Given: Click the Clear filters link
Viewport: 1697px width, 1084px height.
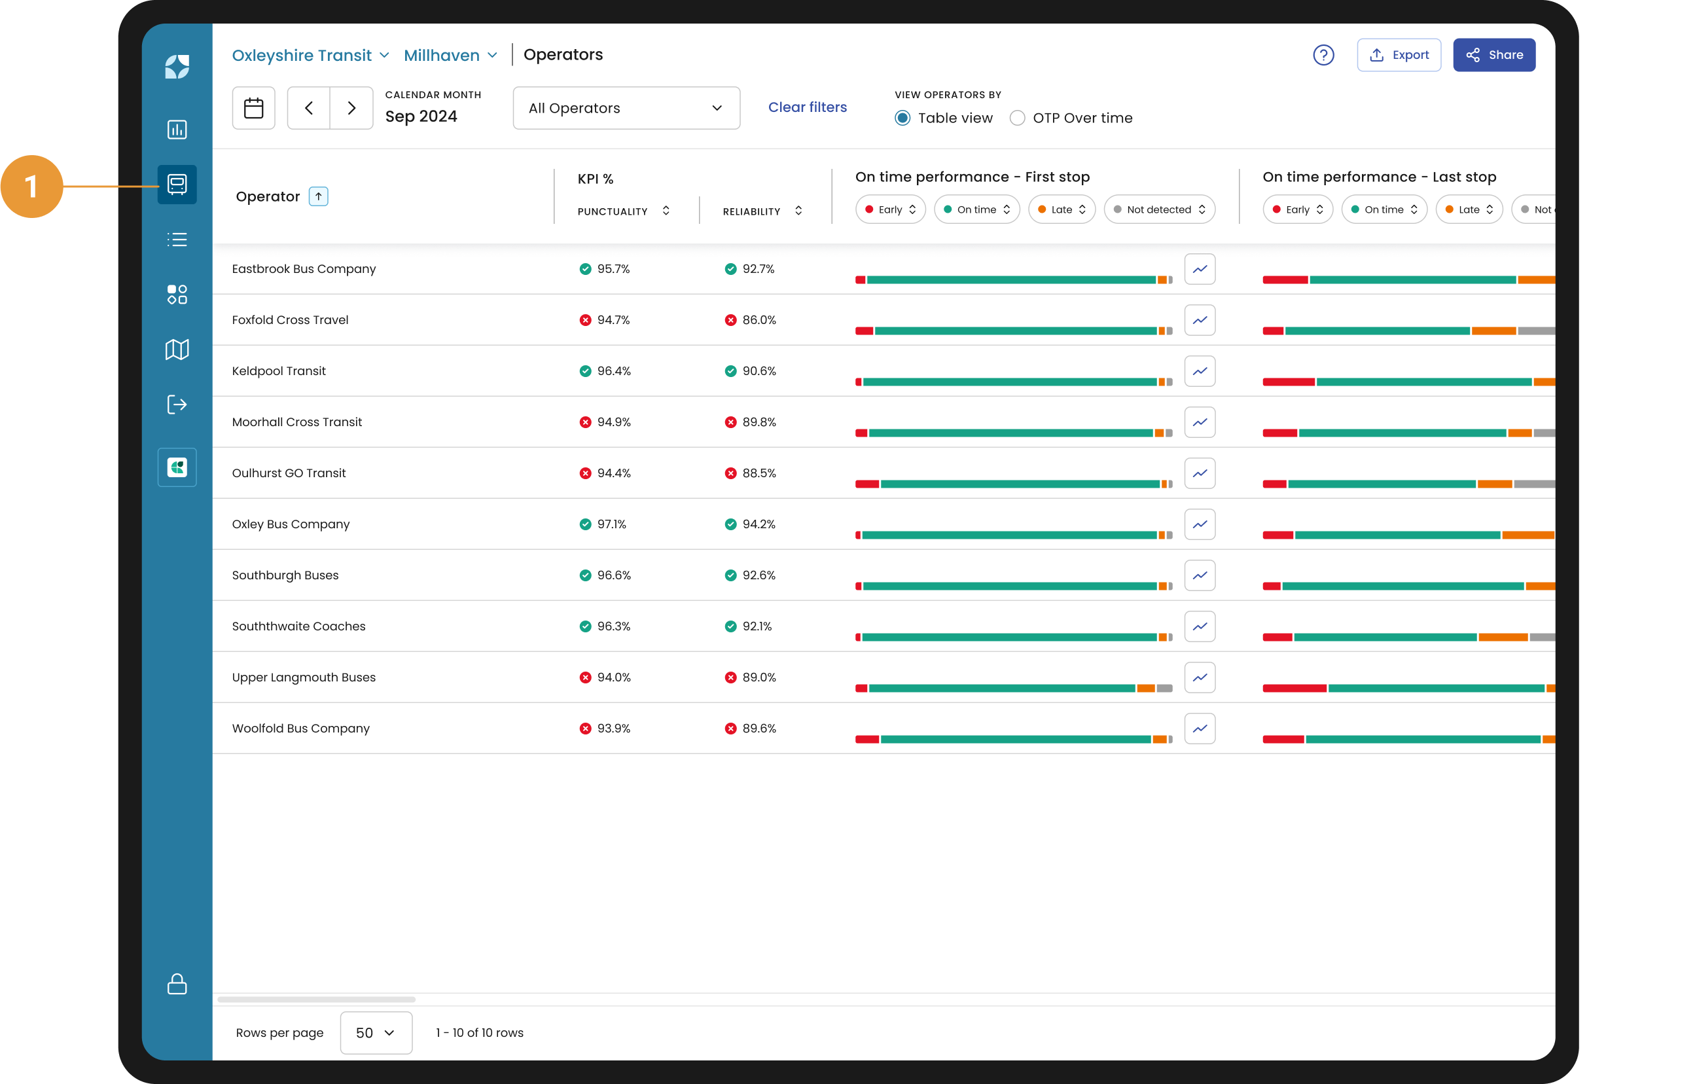Looking at the screenshot, I should click(x=807, y=107).
